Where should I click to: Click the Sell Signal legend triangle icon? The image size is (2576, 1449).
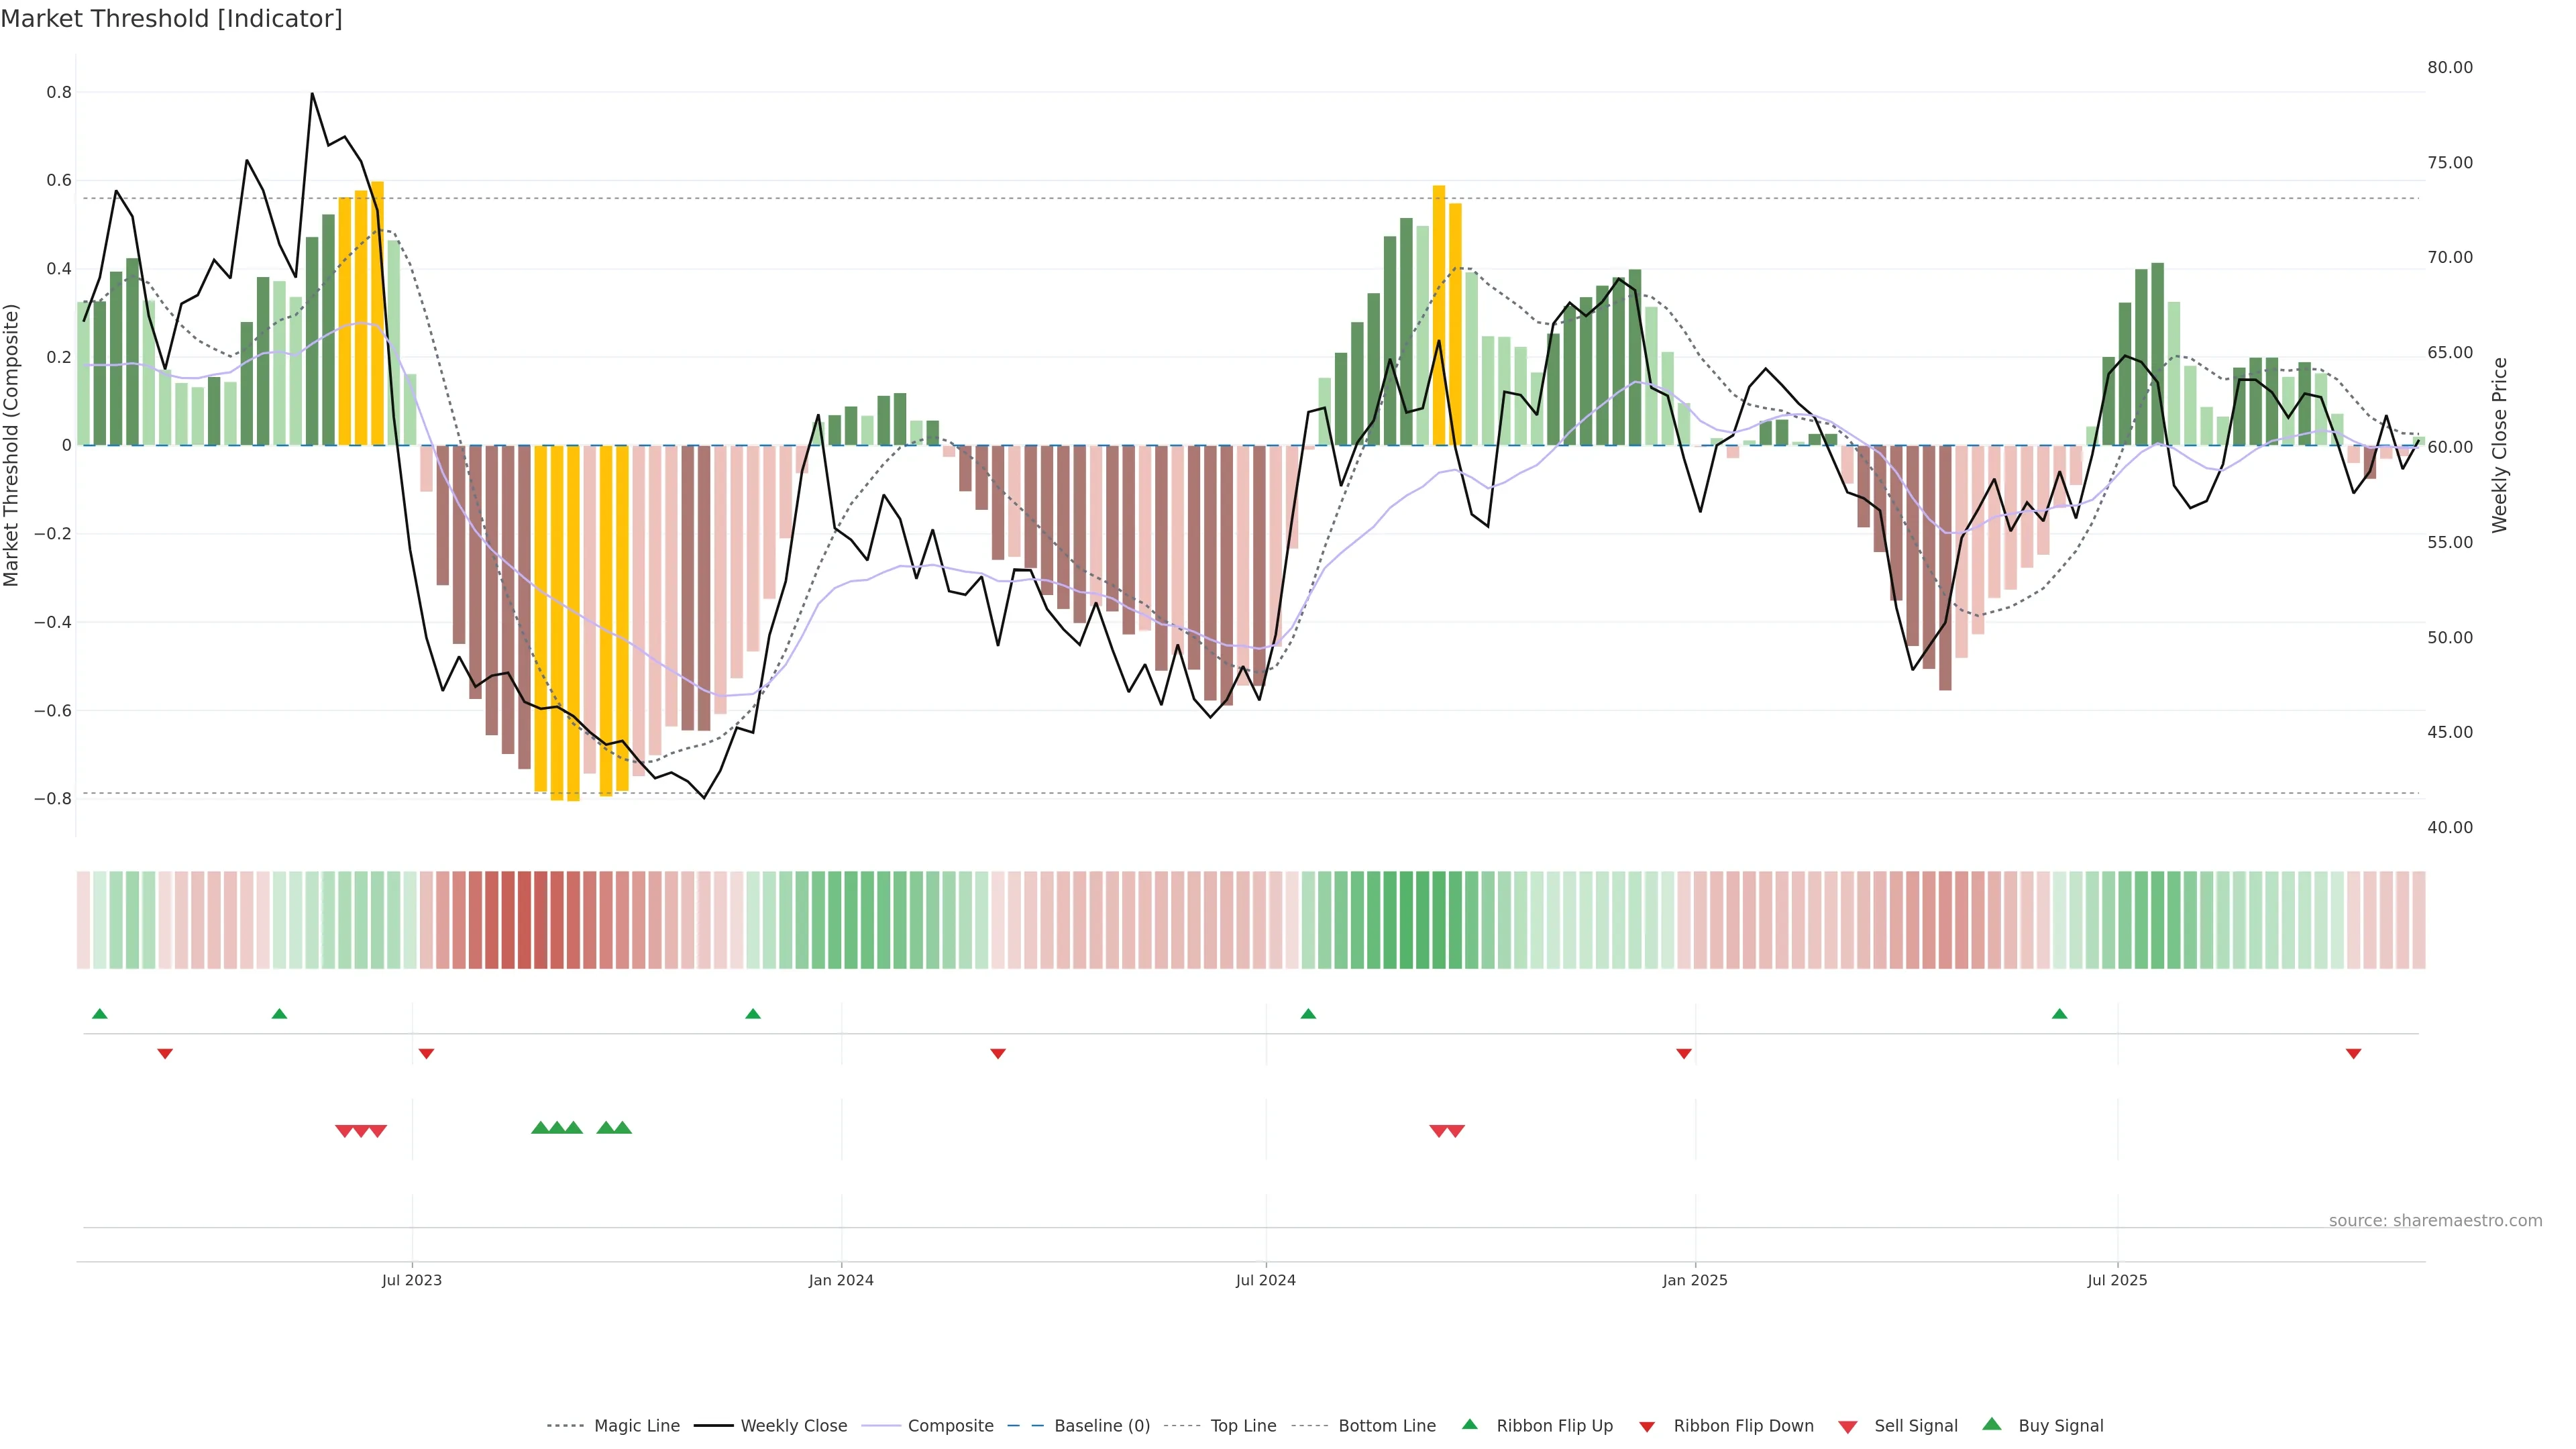click(1848, 1427)
